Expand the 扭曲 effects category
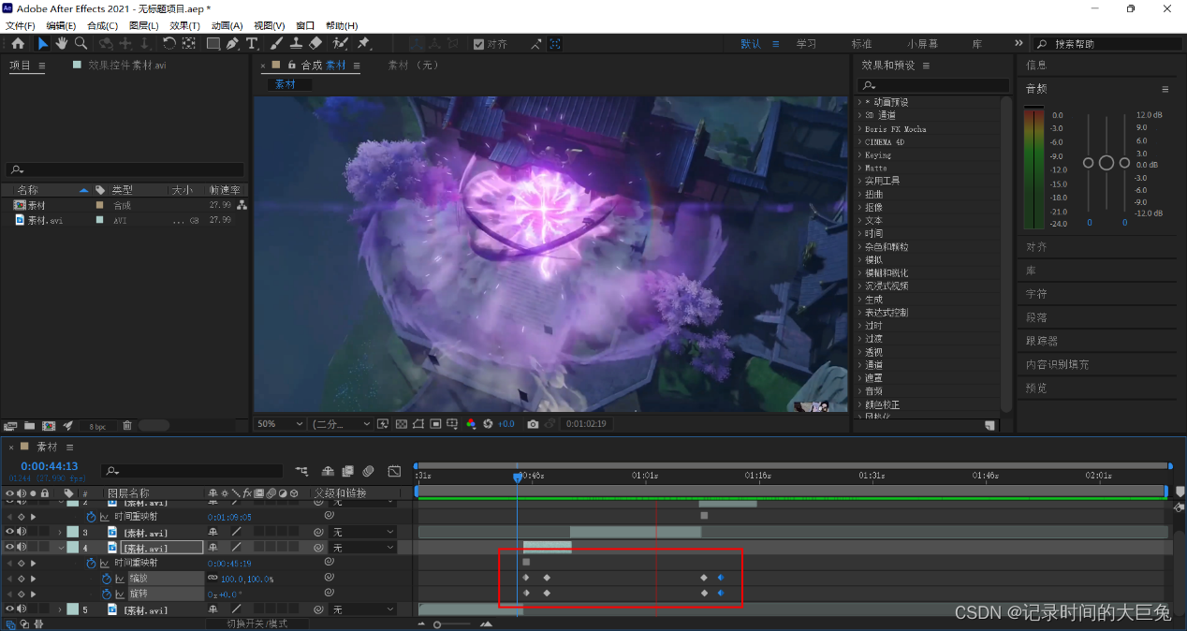1187x631 pixels. pyautogui.click(x=859, y=194)
